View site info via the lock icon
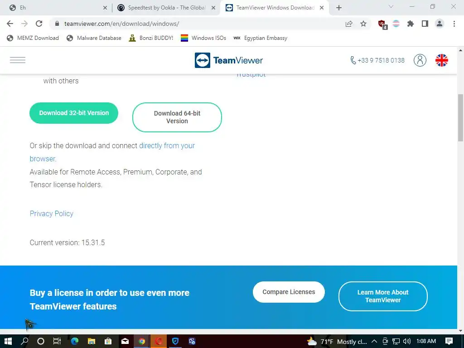This screenshot has height=348, width=464. (x=57, y=24)
